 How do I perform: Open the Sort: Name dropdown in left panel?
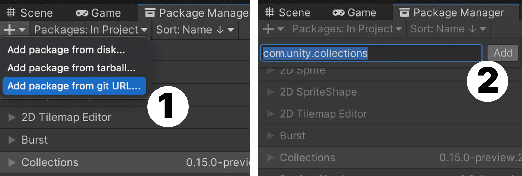click(x=195, y=30)
